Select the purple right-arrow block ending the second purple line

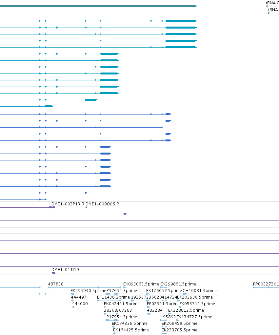coord(125,214)
